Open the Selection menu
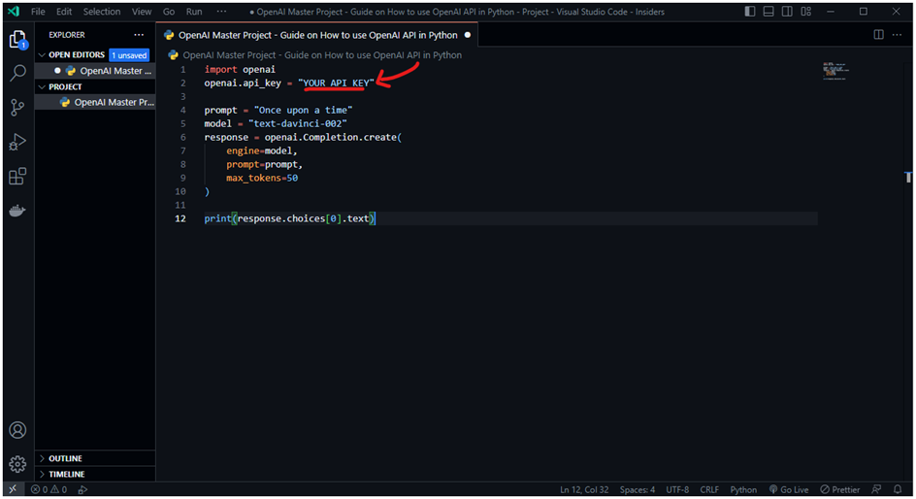916x499 pixels. point(102,11)
